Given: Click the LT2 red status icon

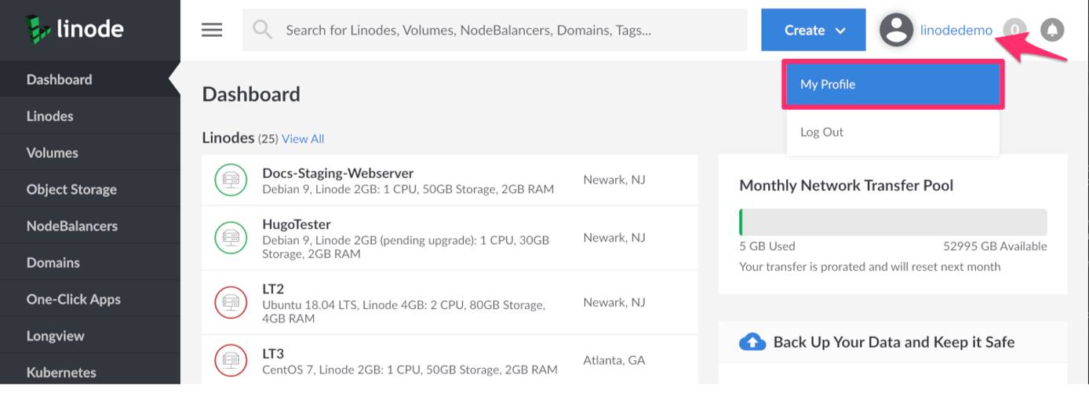Looking at the screenshot, I should pyautogui.click(x=231, y=303).
